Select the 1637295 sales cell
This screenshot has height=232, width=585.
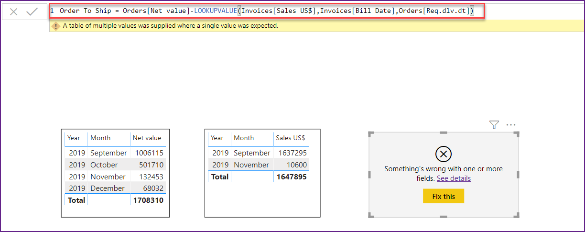coord(292,153)
